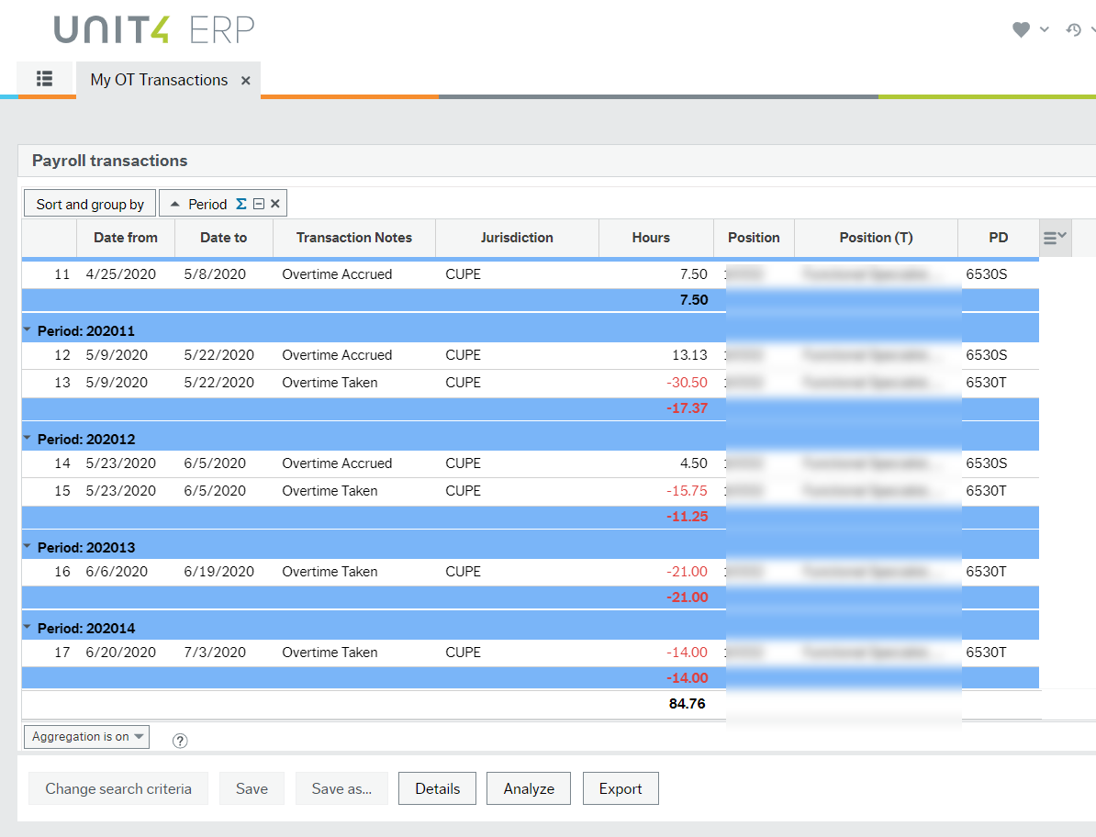The image size is (1096, 837).
Task: Collapse the Period group chip via minus icon
Action: (257, 203)
